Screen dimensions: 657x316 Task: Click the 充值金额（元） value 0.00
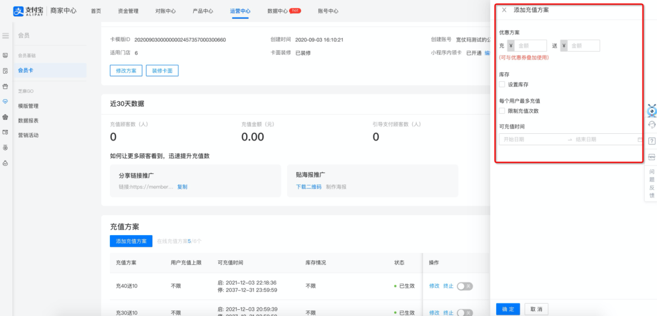coord(253,137)
